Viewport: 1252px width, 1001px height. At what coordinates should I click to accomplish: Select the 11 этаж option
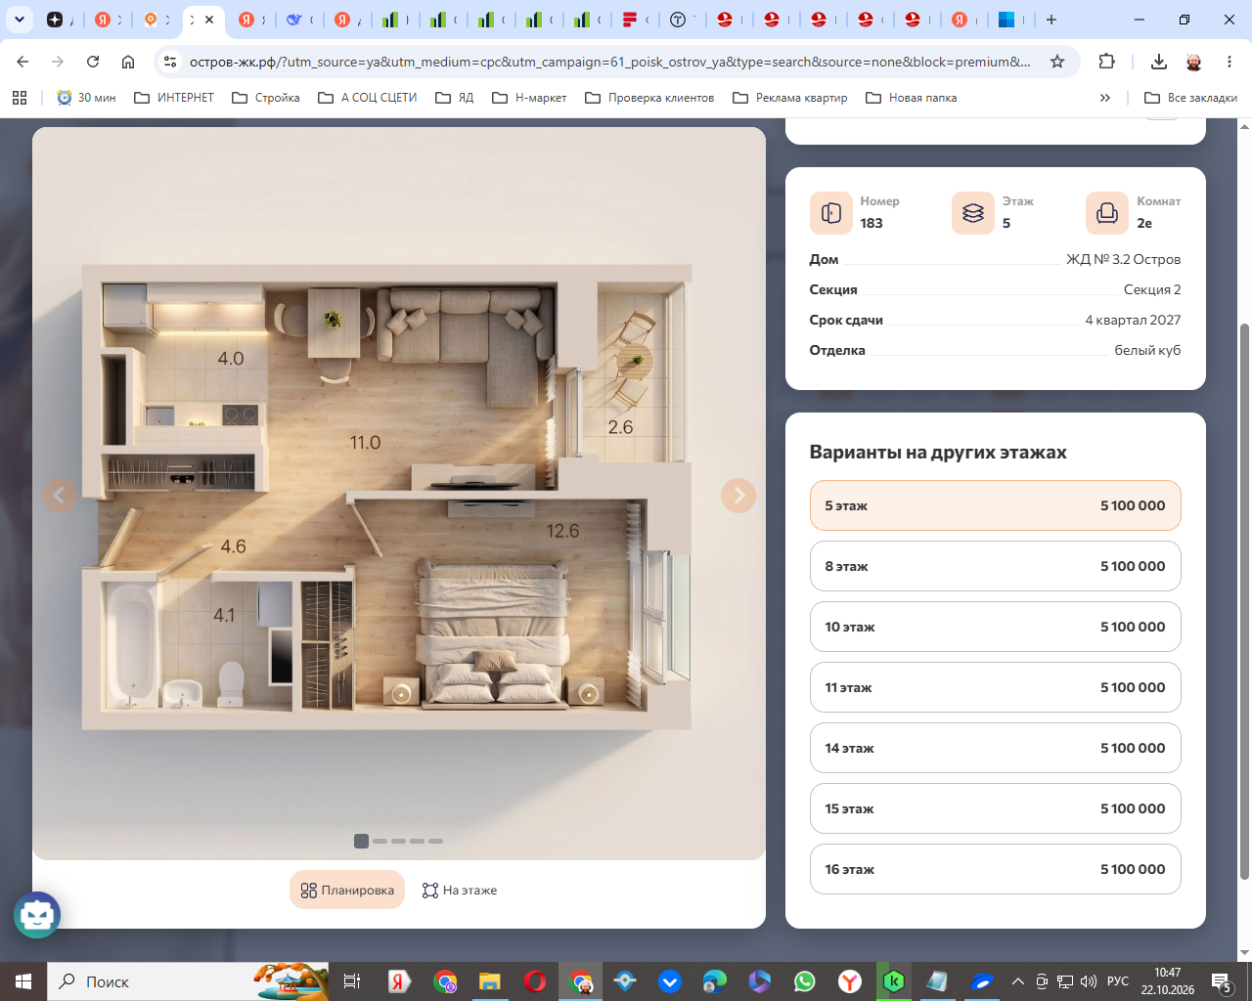[996, 687]
